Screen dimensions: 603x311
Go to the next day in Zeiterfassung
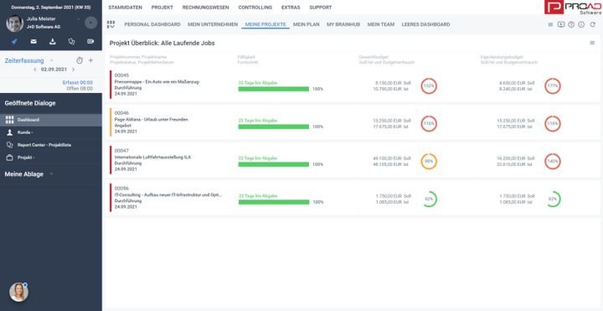point(74,70)
